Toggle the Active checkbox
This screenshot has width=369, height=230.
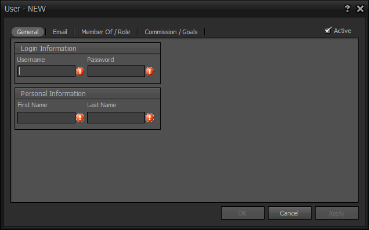(x=328, y=30)
